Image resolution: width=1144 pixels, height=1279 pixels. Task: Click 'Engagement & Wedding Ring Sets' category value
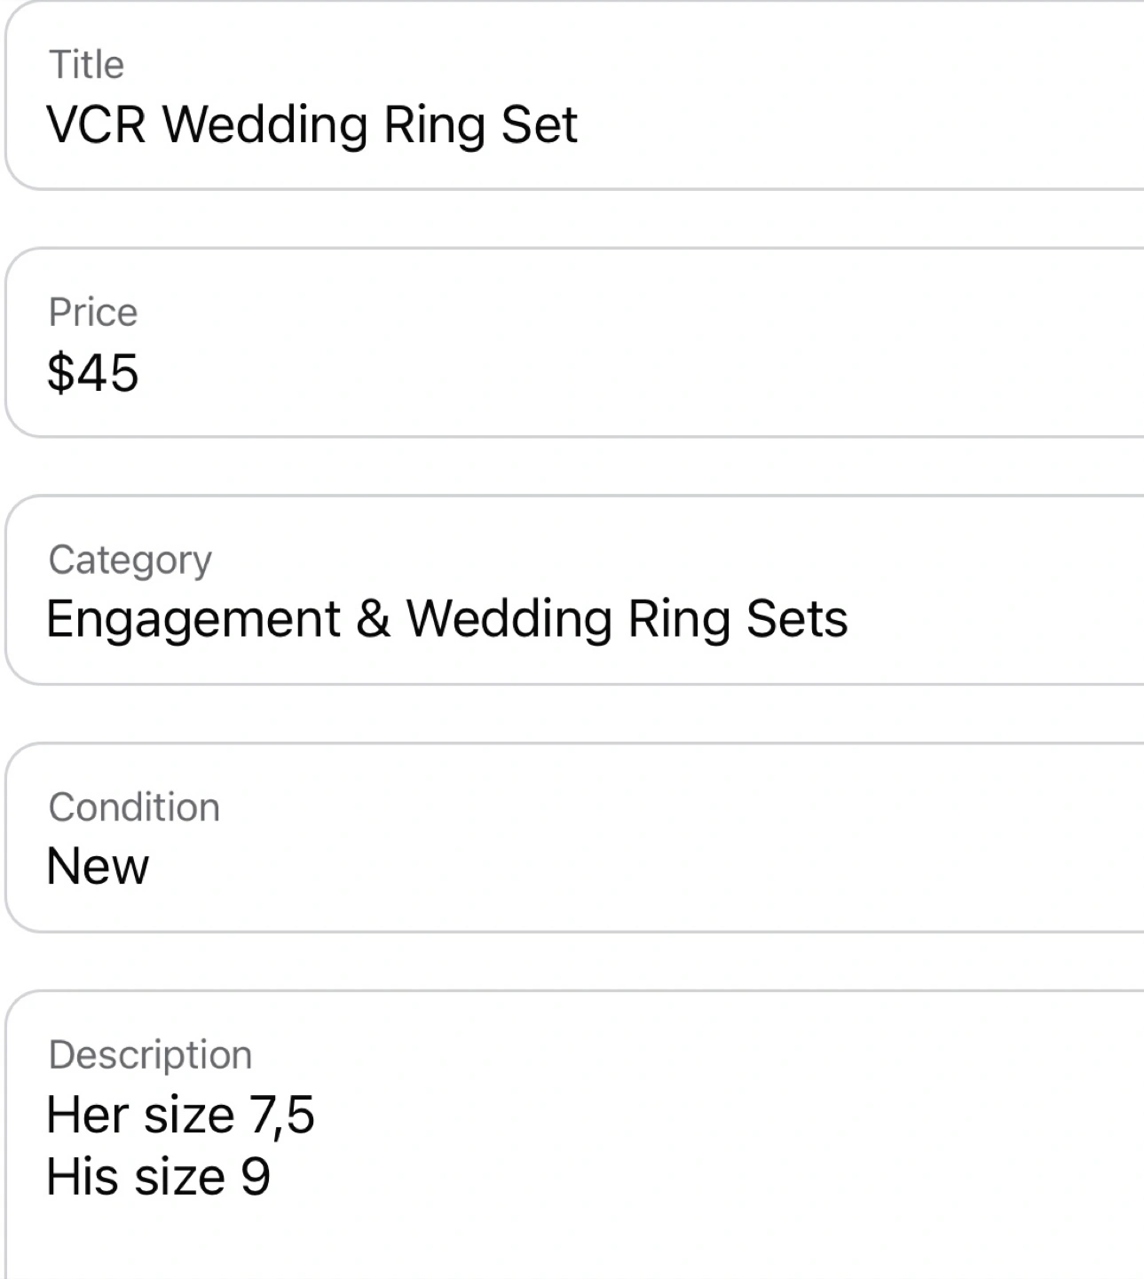446,619
